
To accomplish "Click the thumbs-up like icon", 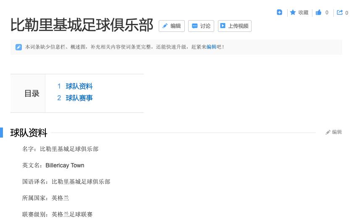I will (x=318, y=13).
